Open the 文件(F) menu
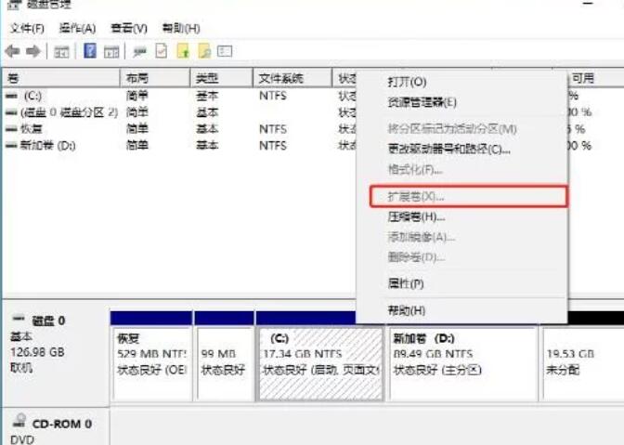This screenshot has height=445, width=624. coord(27,29)
